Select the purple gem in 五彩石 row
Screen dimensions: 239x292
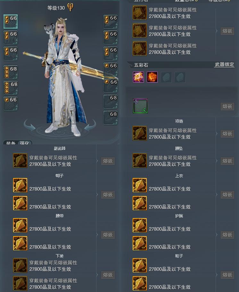coord(138,77)
